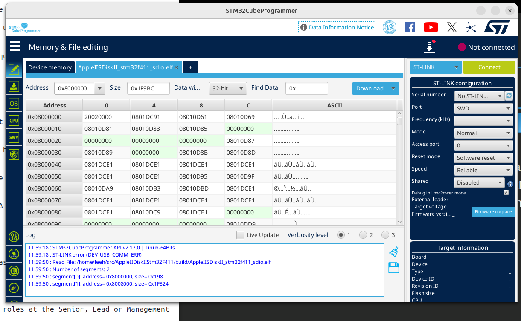Open the Speed Reliable dropdown

pos(483,170)
